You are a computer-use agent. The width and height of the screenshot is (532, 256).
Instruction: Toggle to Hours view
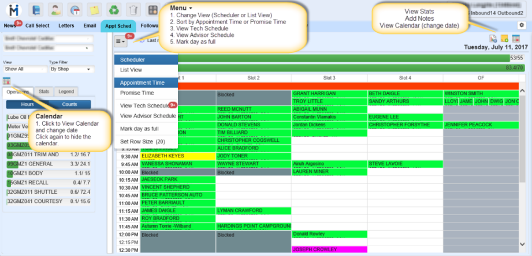click(x=27, y=104)
